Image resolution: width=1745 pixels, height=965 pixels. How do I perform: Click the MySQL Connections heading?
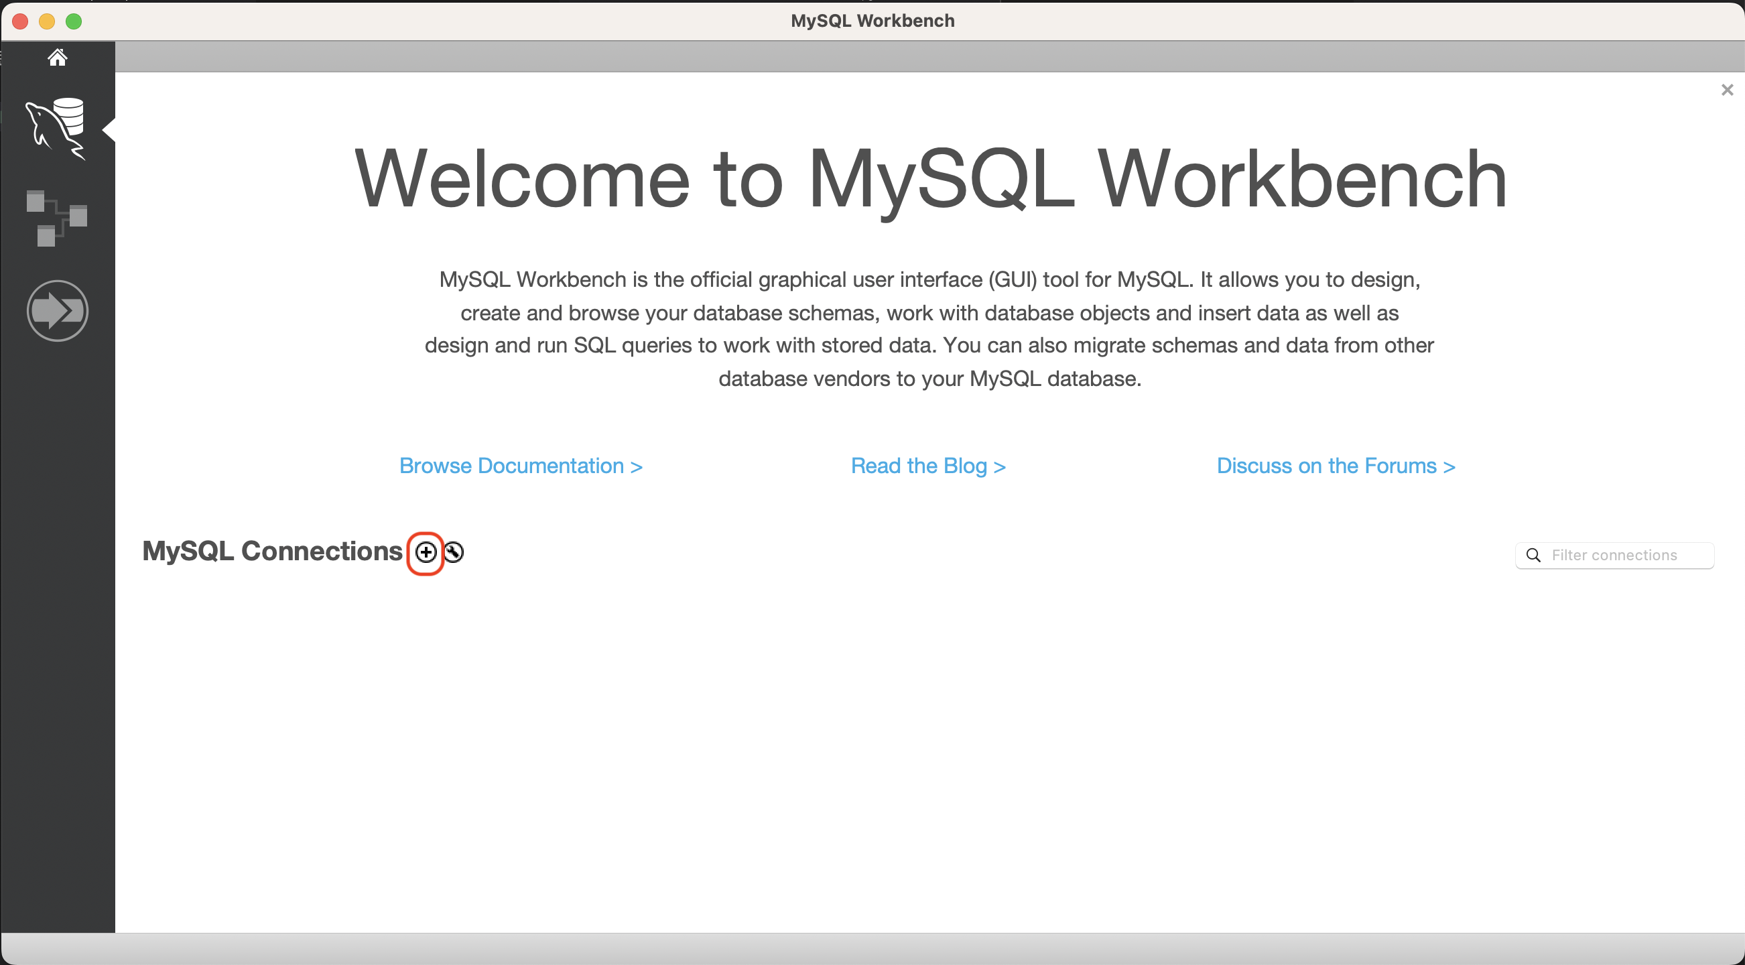[272, 552]
